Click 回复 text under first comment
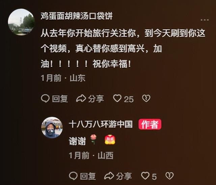 (x=60, y=99)
